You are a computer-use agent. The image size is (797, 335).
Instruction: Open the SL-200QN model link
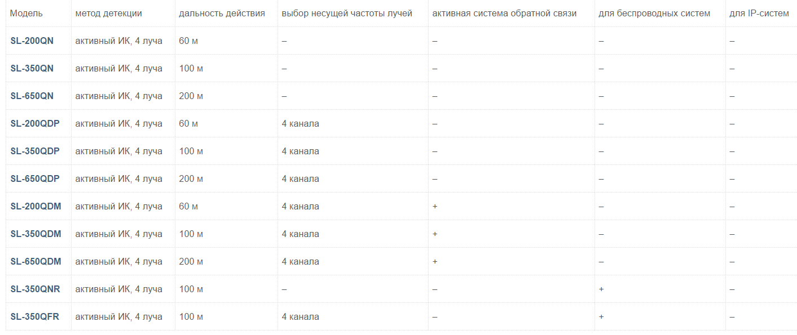click(32, 41)
